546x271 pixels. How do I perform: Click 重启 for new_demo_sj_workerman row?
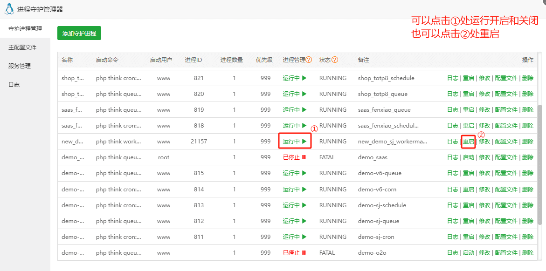coord(468,142)
